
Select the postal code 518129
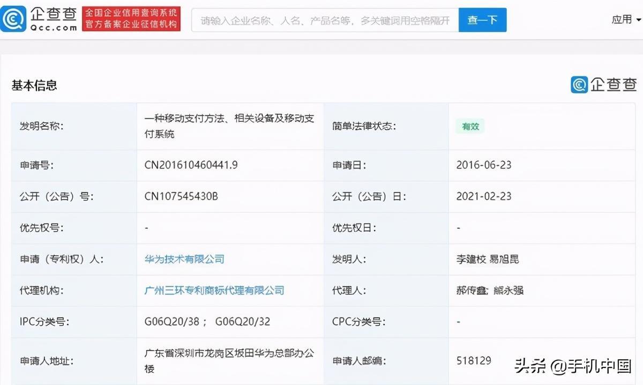tap(474, 360)
